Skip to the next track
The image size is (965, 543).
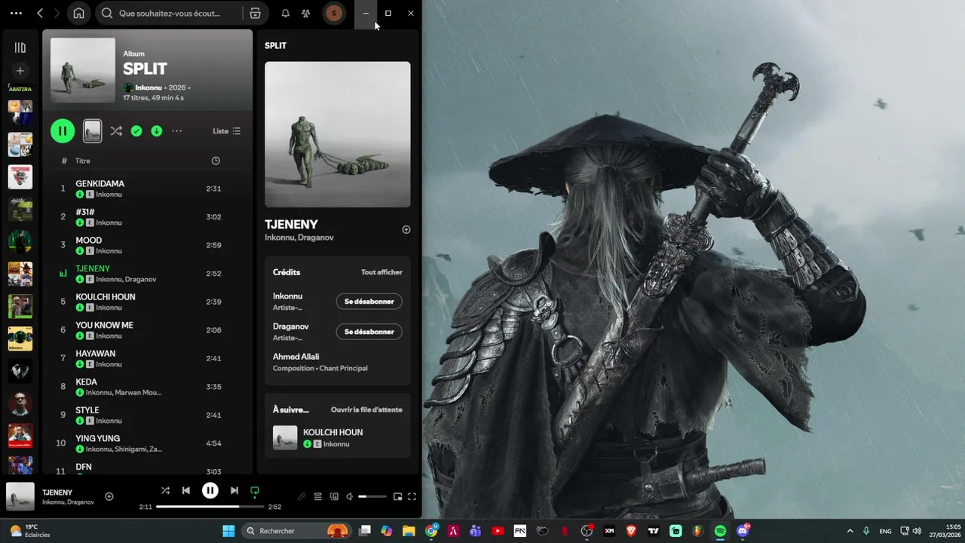point(234,490)
